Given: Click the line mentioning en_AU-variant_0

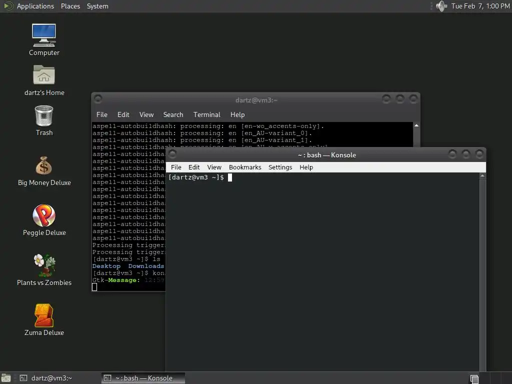Looking at the screenshot, I should pos(202,133).
